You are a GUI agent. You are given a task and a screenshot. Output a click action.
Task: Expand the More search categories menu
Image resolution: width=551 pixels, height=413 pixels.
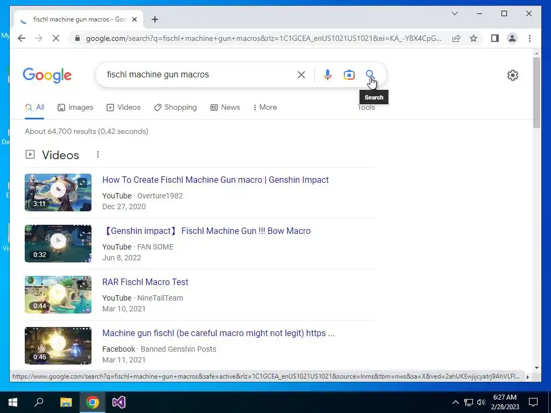coord(265,108)
